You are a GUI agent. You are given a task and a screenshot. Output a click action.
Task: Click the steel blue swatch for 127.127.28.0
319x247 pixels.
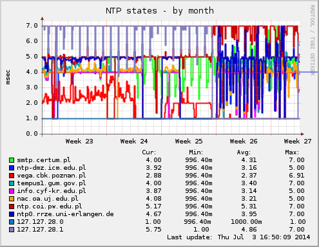point(12,222)
